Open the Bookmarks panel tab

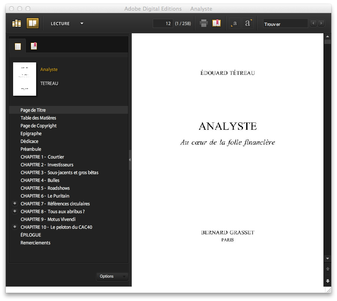(34, 46)
